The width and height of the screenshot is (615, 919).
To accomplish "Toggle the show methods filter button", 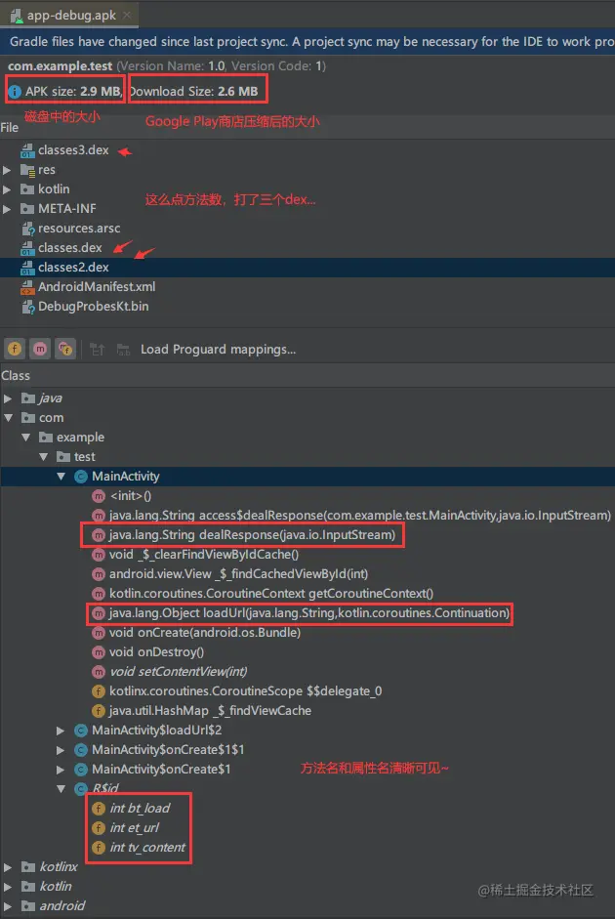I will click(40, 350).
